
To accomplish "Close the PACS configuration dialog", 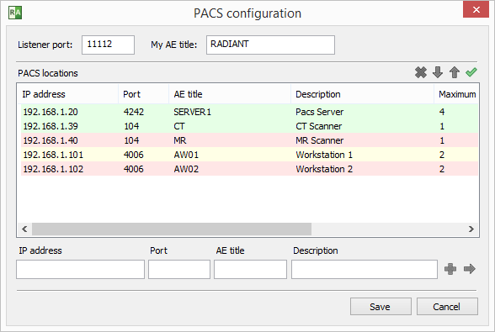I will coord(476,9).
